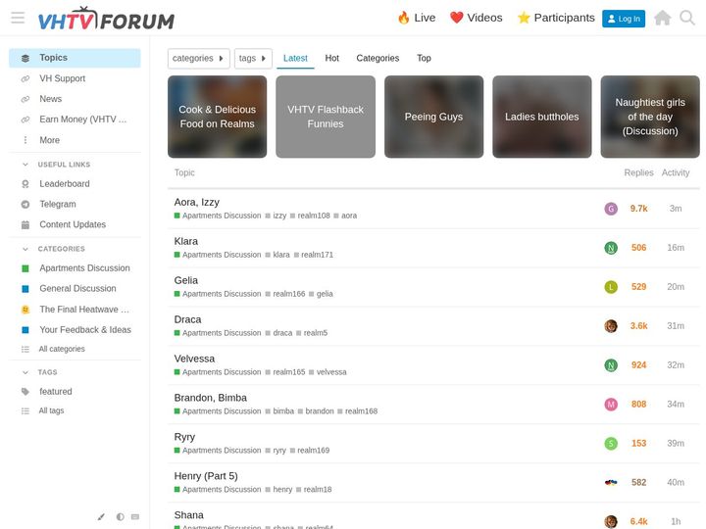Click the flag avatar on Henry row
Viewport: 706px width, 529px height.
(611, 483)
